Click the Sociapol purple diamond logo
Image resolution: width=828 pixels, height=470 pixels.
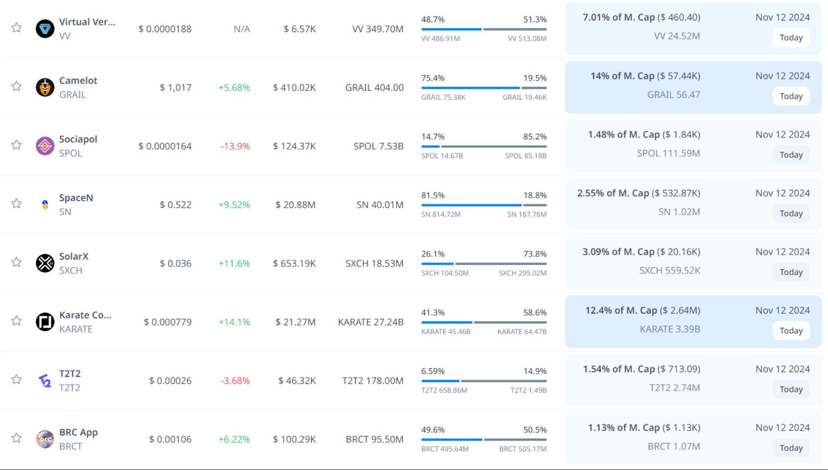tap(45, 146)
